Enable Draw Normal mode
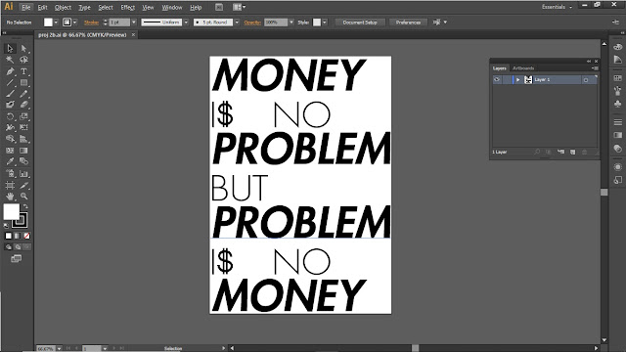The image size is (626, 352). pyautogui.click(x=9, y=247)
